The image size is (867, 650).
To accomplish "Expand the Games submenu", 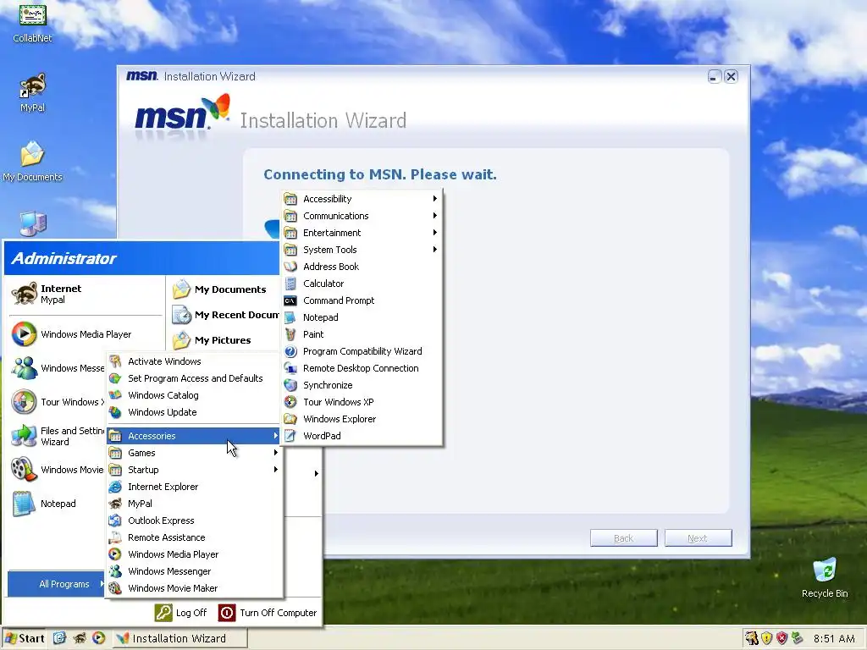I will click(x=194, y=454).
